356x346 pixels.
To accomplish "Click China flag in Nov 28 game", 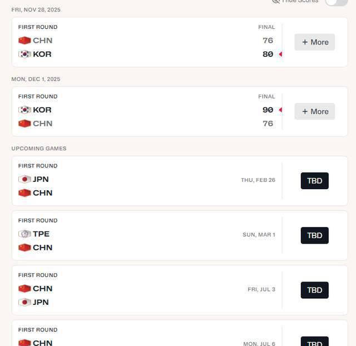I will (24, 41).
